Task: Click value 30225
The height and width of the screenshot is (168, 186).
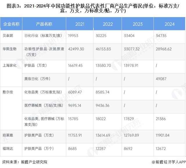Action: pyautogui.click(x=101, y=36)
